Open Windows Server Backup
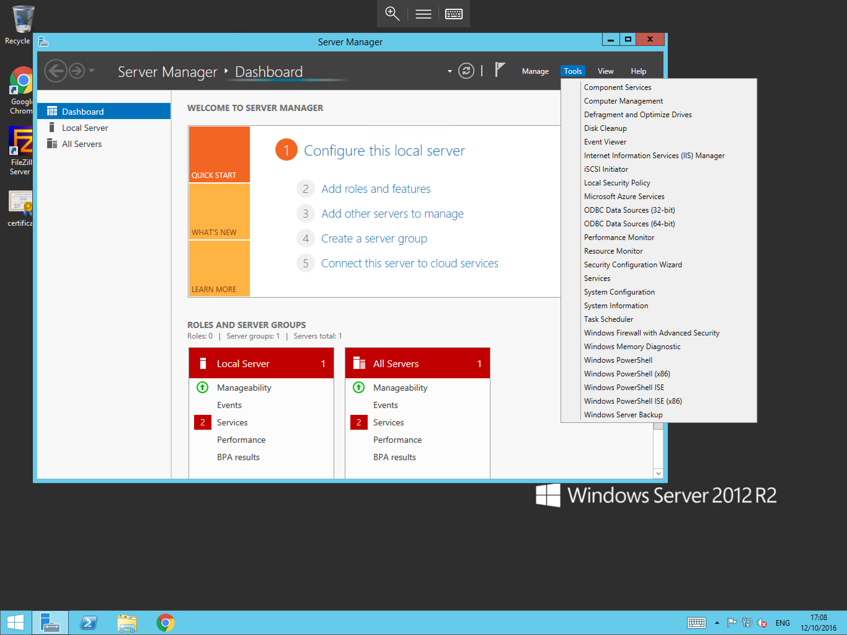847x635 pixels. (659, 415)
